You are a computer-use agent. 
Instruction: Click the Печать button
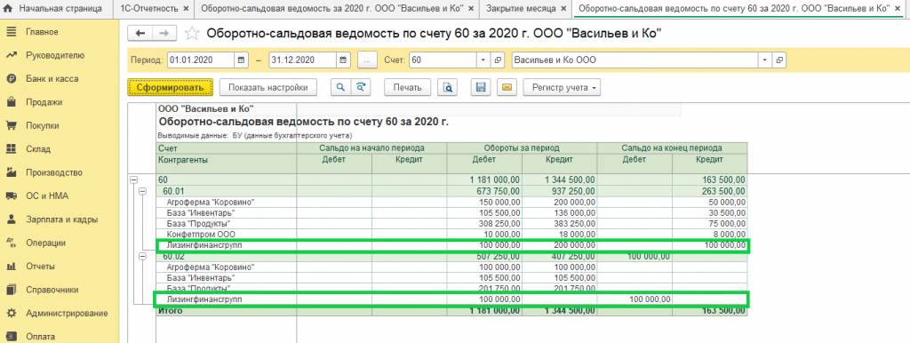pos(407,88)
